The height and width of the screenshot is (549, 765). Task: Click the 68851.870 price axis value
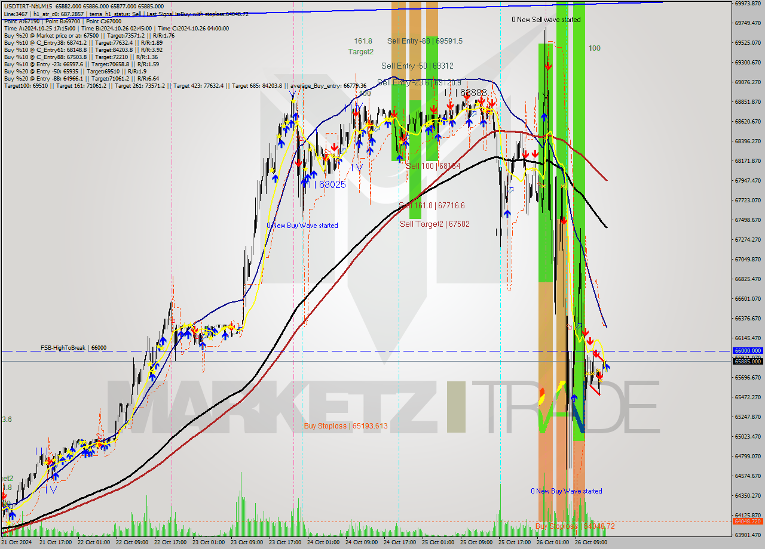748,102
